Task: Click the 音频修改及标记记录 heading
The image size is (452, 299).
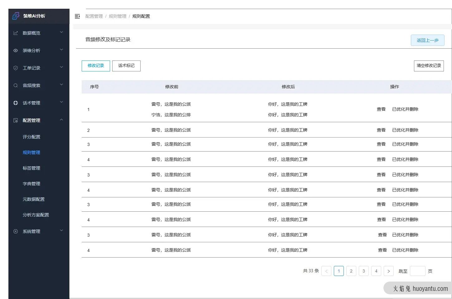Action: 108,40
